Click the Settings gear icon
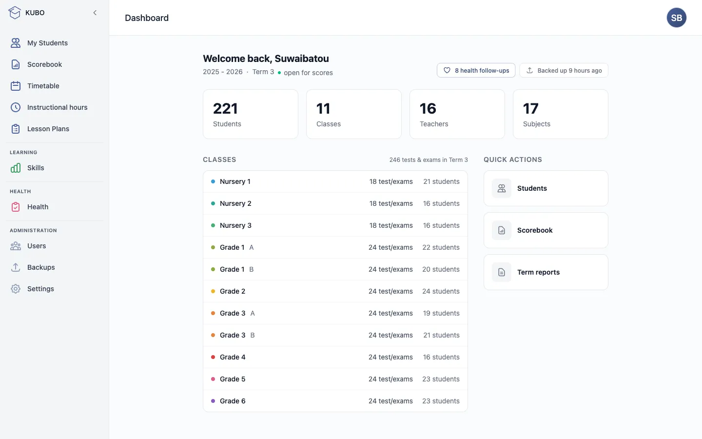The image size is (702, 439). 16,289
